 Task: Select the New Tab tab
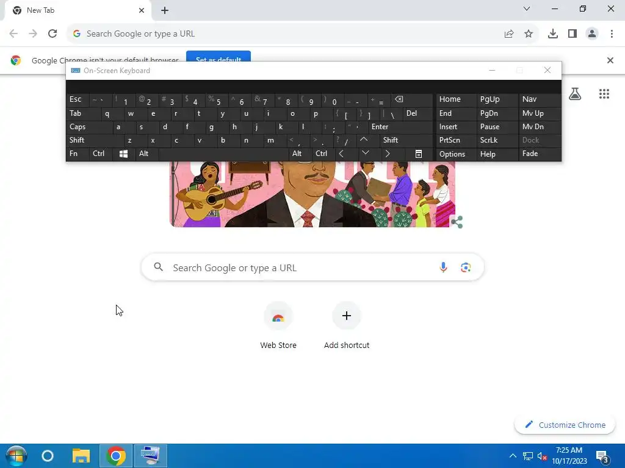point(78,10)
